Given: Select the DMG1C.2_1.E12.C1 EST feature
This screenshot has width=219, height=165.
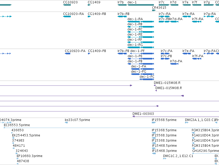Looking at the screenshot, I should point(165,159).
